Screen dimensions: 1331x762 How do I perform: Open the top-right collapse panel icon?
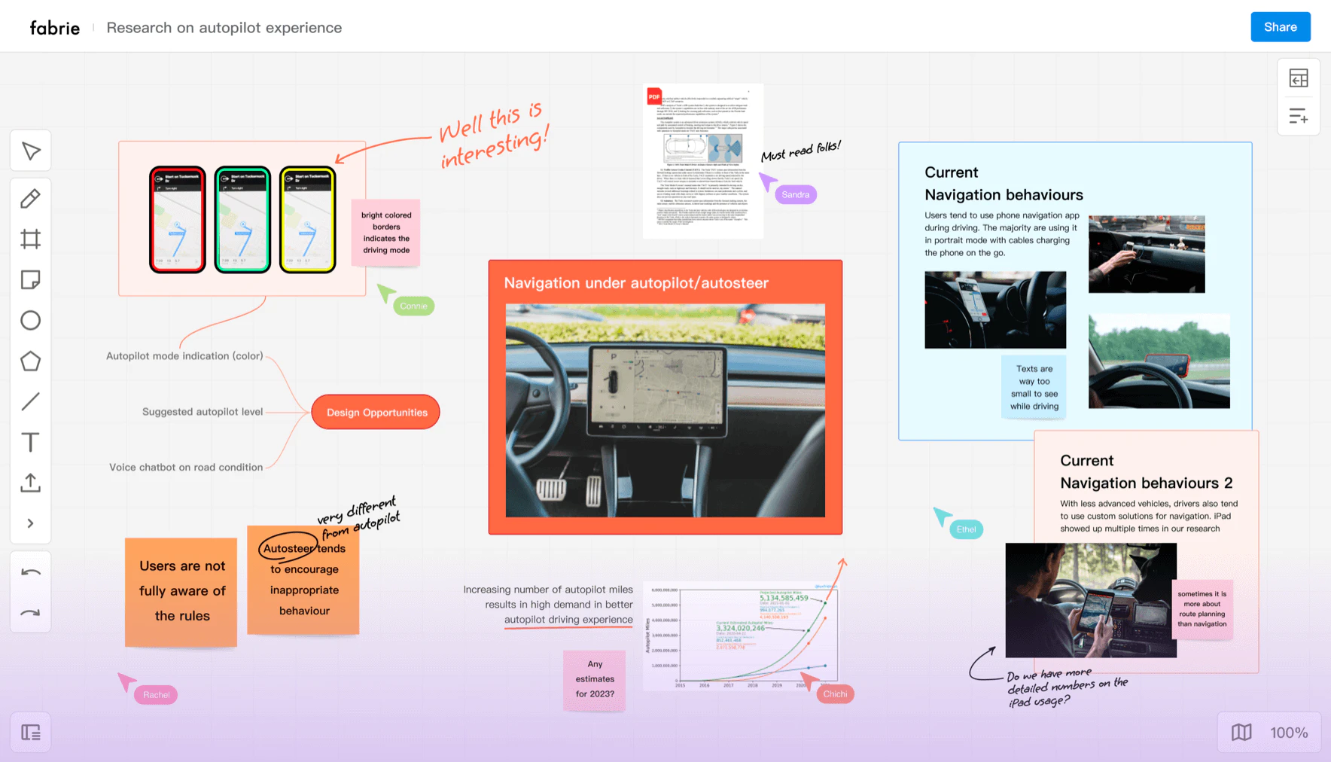coord(1299,78)
